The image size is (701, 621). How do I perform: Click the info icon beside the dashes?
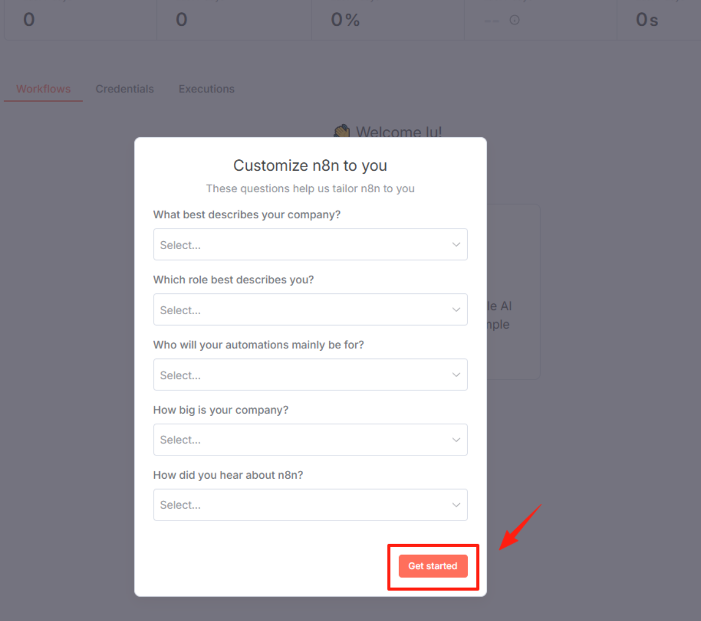pyautogui.click(x=515, y=20)
